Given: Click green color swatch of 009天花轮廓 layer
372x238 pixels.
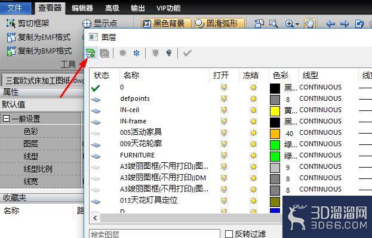Looking at the screenshot, I should coord(275,145).
